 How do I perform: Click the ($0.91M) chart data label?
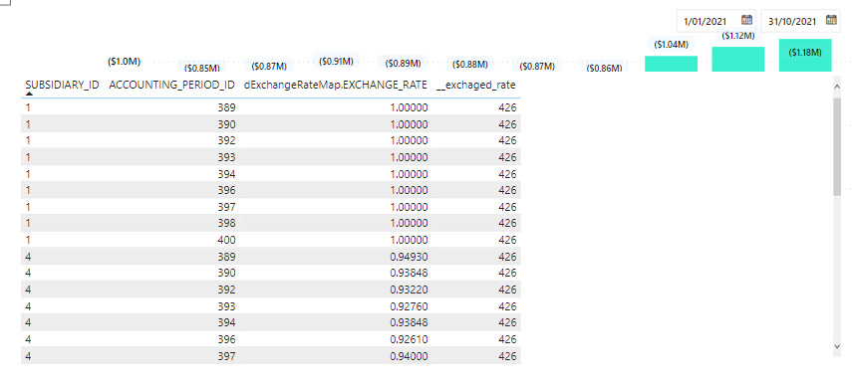click(336, 62)
